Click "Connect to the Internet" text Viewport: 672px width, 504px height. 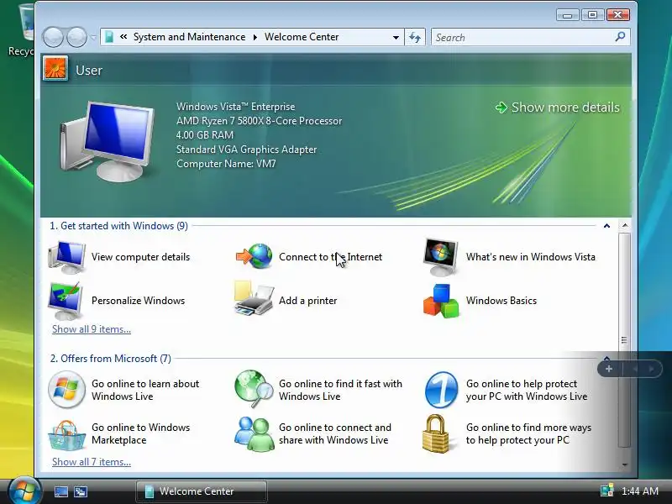[x=330, y=257]
